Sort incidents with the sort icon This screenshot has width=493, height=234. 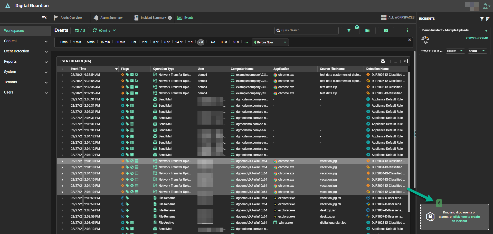tap(488, 19)
